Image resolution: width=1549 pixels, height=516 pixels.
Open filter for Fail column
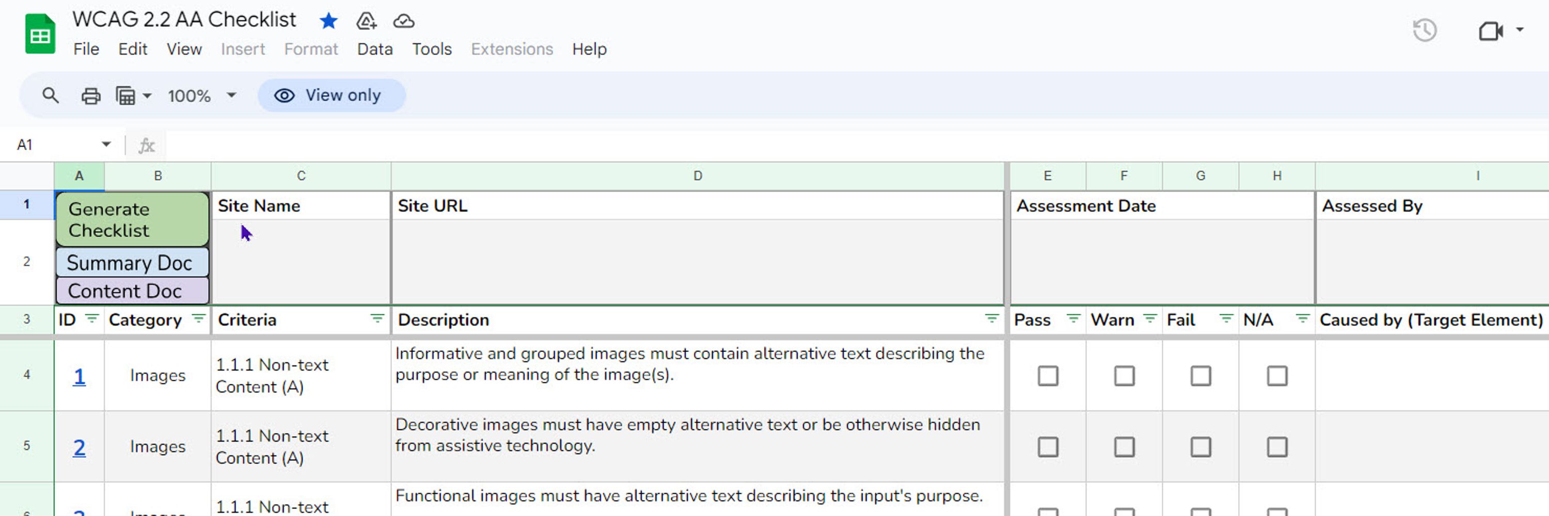tap(1226, 318)
